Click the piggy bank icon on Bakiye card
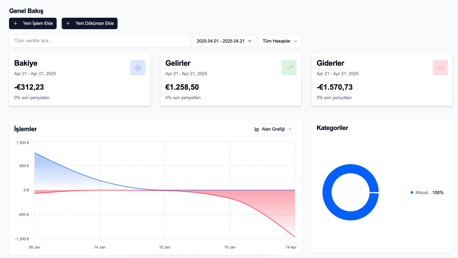Screen dimensions: 458x258 pos(137,68)
